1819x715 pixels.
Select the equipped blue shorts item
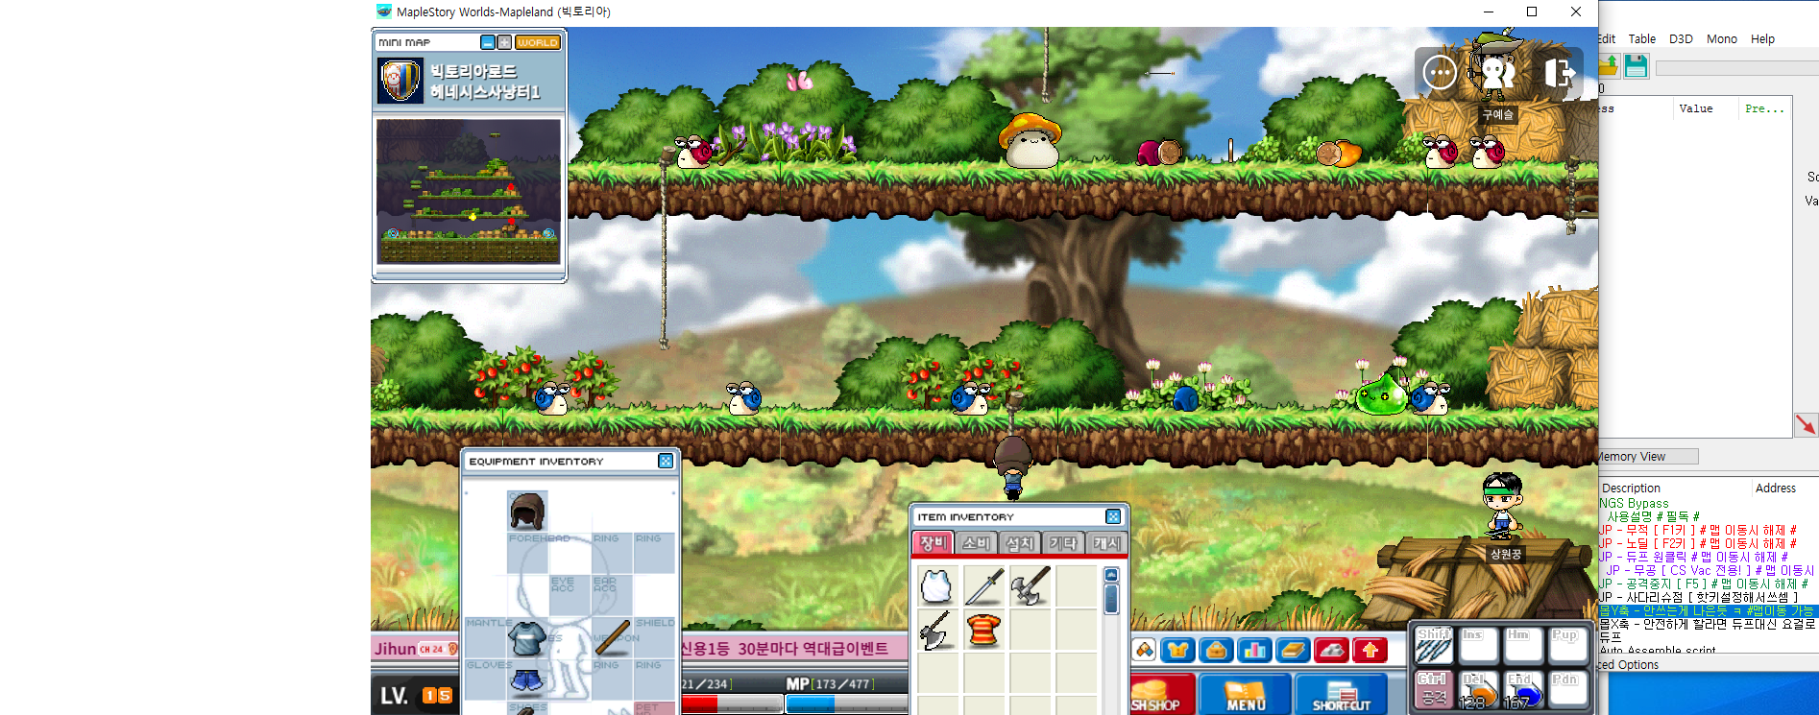point(527,679)
